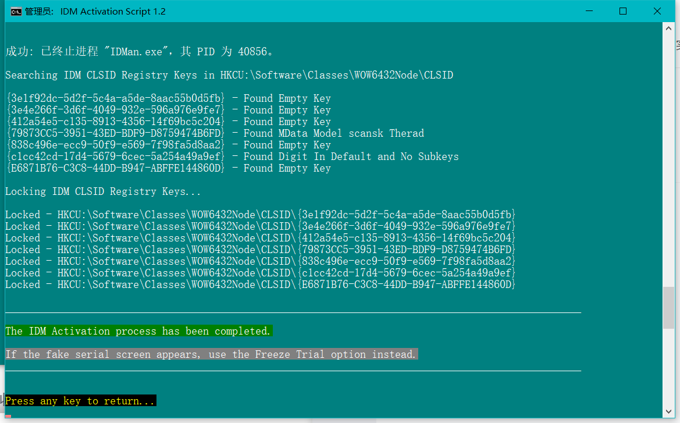Click the {3e4e266f-3d6f-4049...} Found Empty Key line
This screenshot has width=680, height=423.
pos(169,110)
